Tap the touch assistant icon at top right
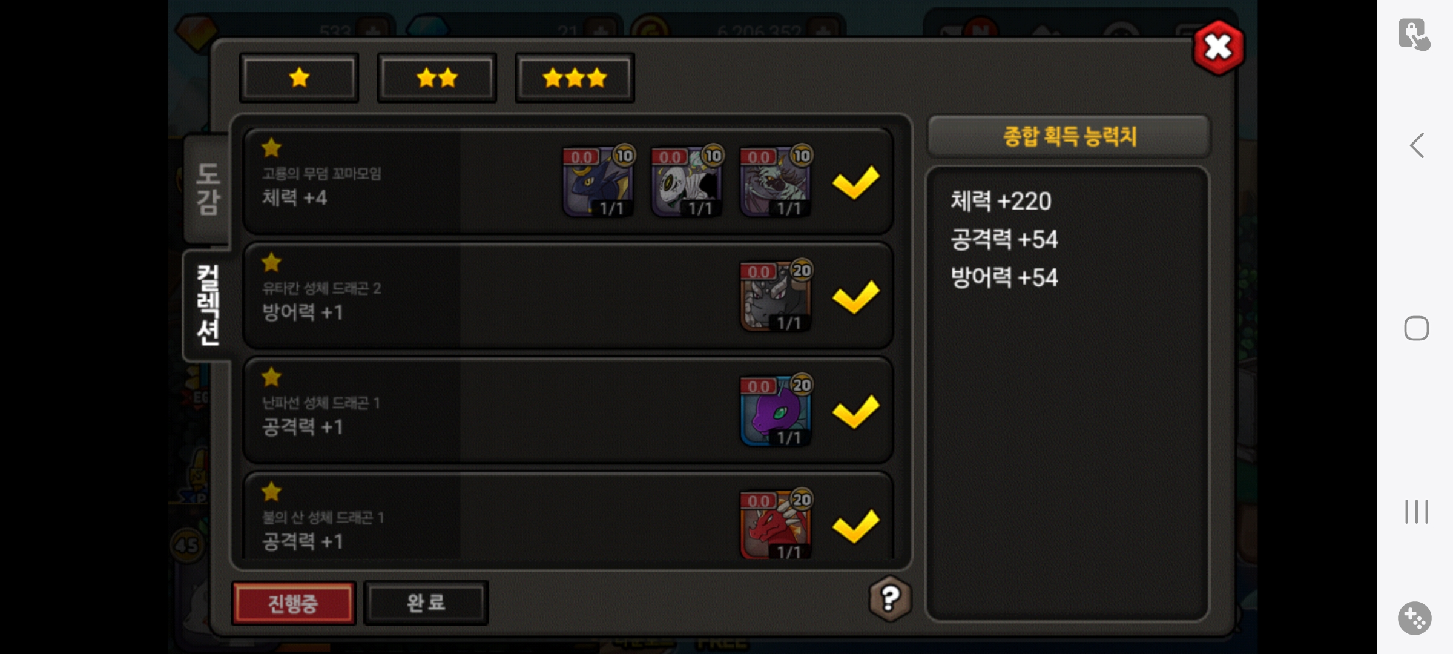The height and width of the screenshot is (654, 1453). point(1414,34)
